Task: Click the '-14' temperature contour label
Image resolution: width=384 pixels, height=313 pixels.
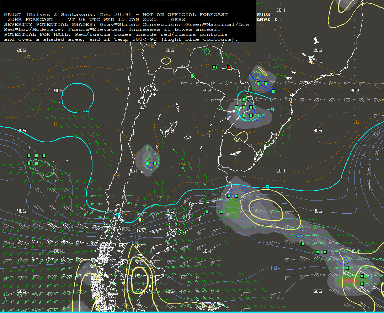Action: [374, 160]
